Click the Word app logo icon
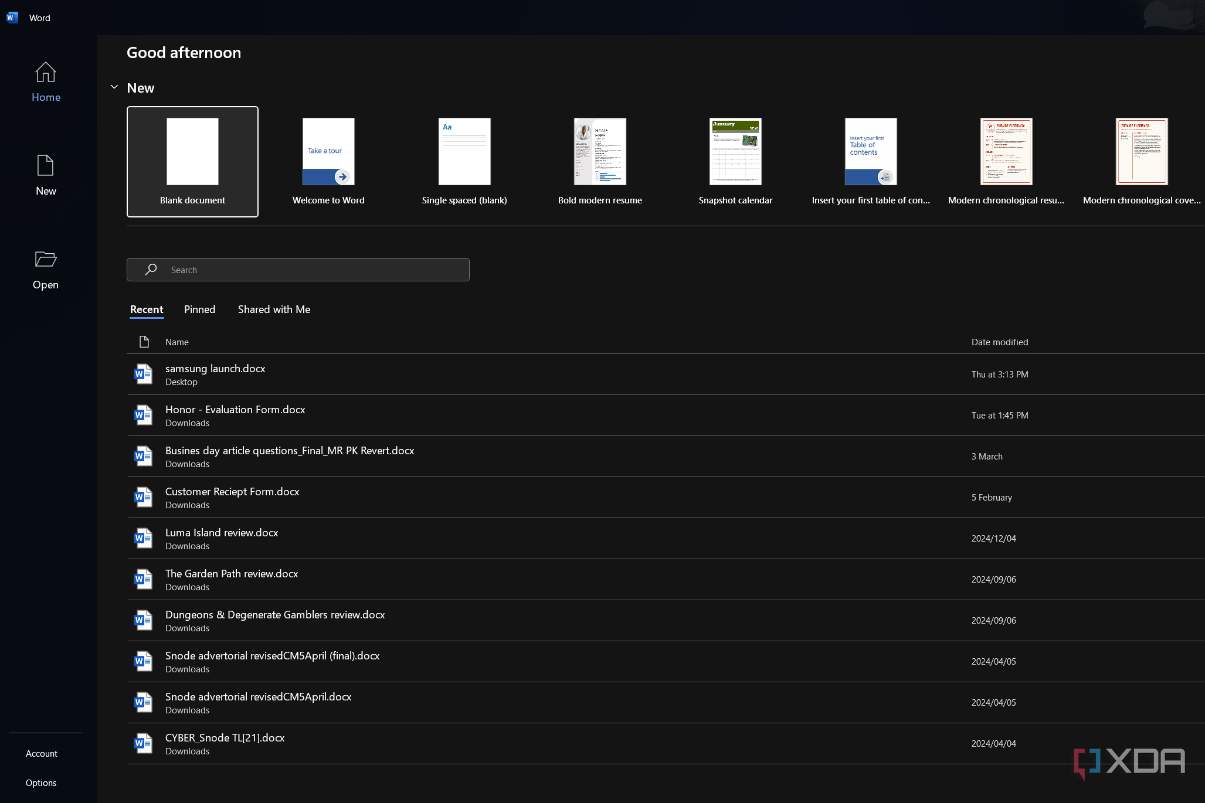The width and height of the screenshot is (1205, 803). tap(12, 18)
